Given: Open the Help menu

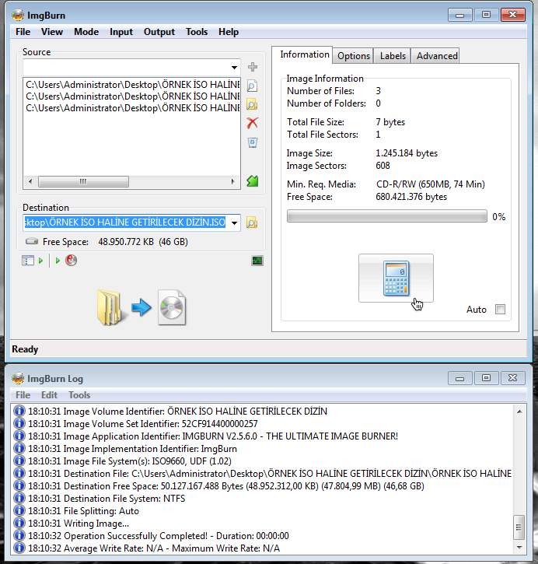Looking at the screenshot, I should (229, 32).
